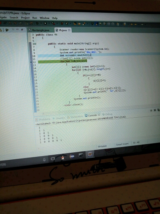The height and width of the screenshot is (214, 160).
Task: Click the 'a[i][j]=1;' line
Action: click(x=100, y=81)
